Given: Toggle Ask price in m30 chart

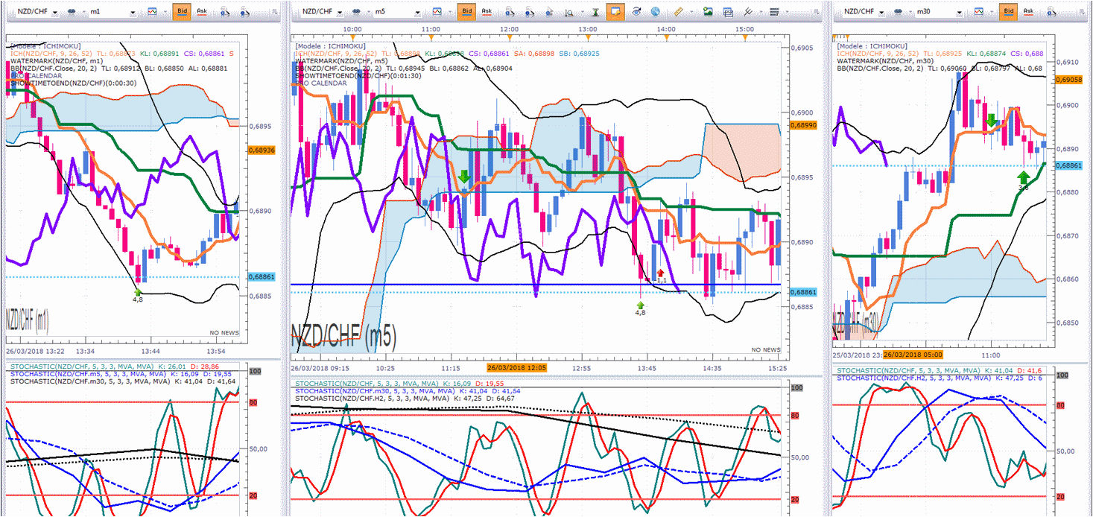Looking at the screenshot, I should point(1028,11).
